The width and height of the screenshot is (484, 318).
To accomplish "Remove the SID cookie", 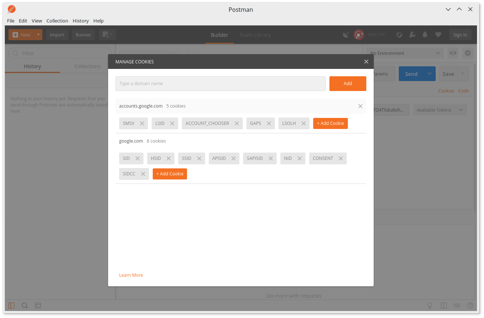I will coord(138,158).
